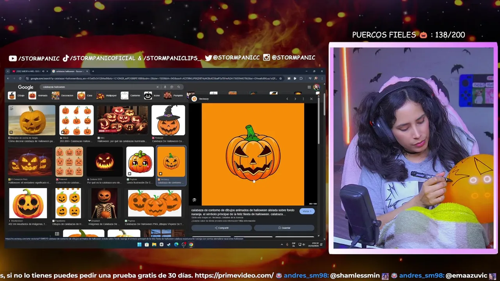Image resolution: width=500 pixels, height=281 pixels.
Task: Filter images by Cara chip
Action: (x=86, y=95)
